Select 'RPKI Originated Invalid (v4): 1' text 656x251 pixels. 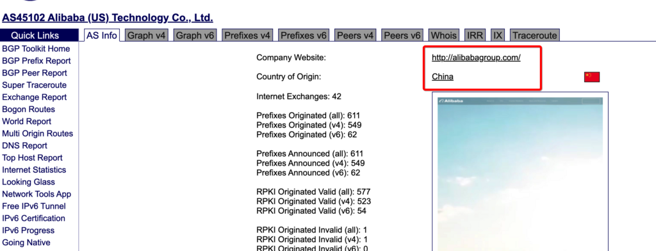click(312, 239)
